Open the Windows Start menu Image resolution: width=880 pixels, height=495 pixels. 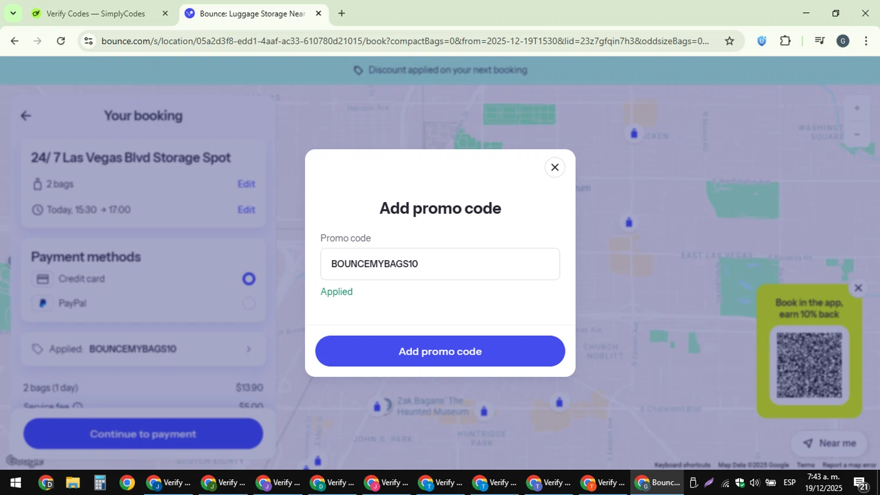tap(16, 483)
